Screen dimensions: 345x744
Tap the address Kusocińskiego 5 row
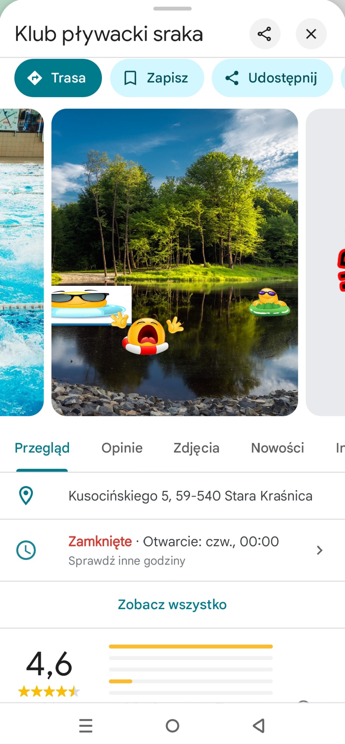pos(172,496)
